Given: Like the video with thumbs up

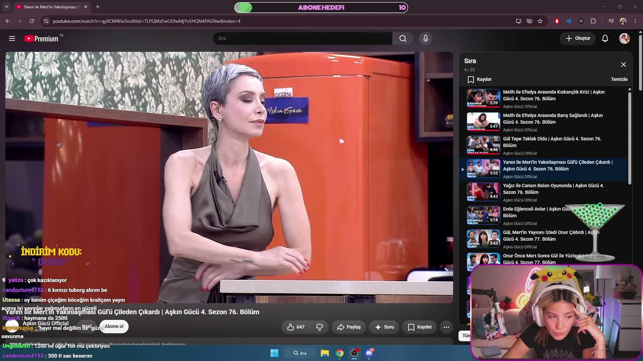Looking at the screenshot, I should (296, 327).
